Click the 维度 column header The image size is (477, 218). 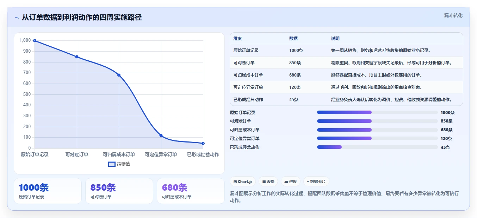click(237, 39)
